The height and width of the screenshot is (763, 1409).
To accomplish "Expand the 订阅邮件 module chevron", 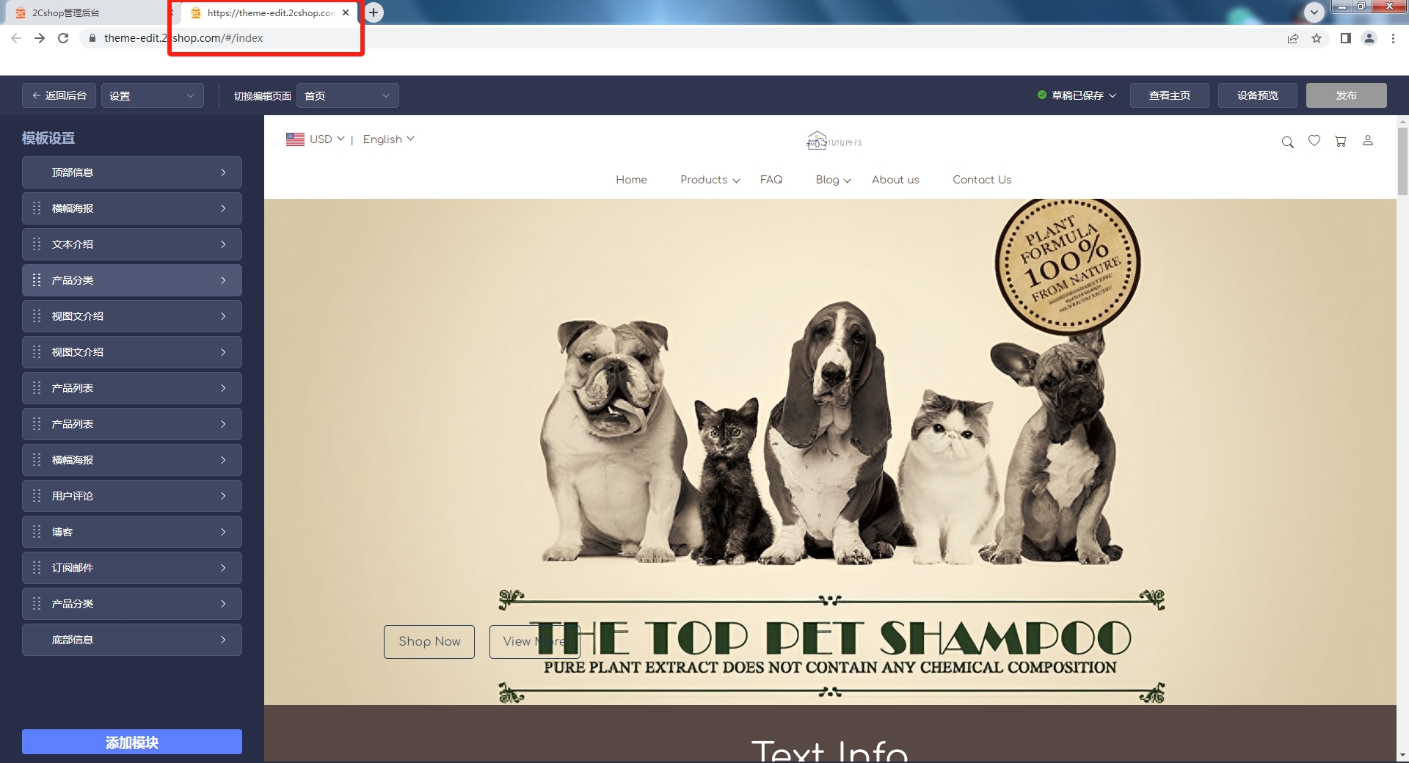I will (223, 568).
